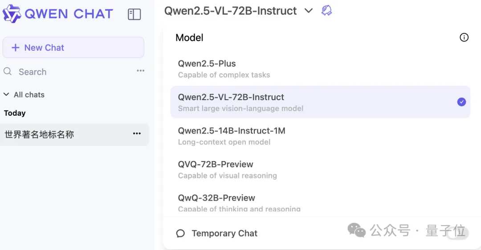Click the purple icon beside the model name
Screen dimensions: 481x250
(326, 11)
